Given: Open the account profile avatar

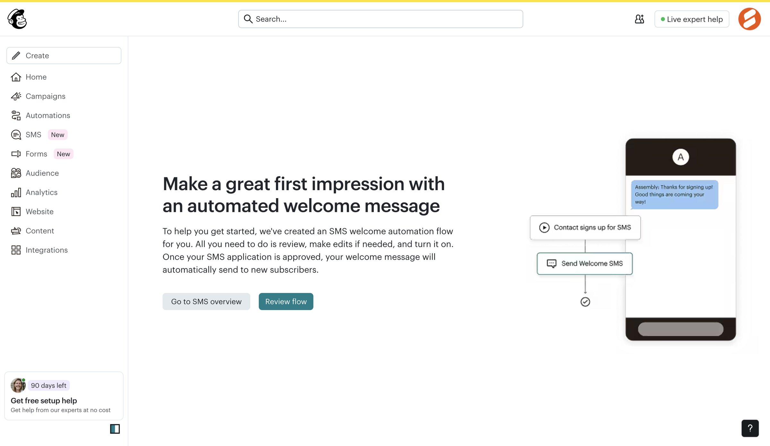Looking at the screenshot, I should [749, 19].
